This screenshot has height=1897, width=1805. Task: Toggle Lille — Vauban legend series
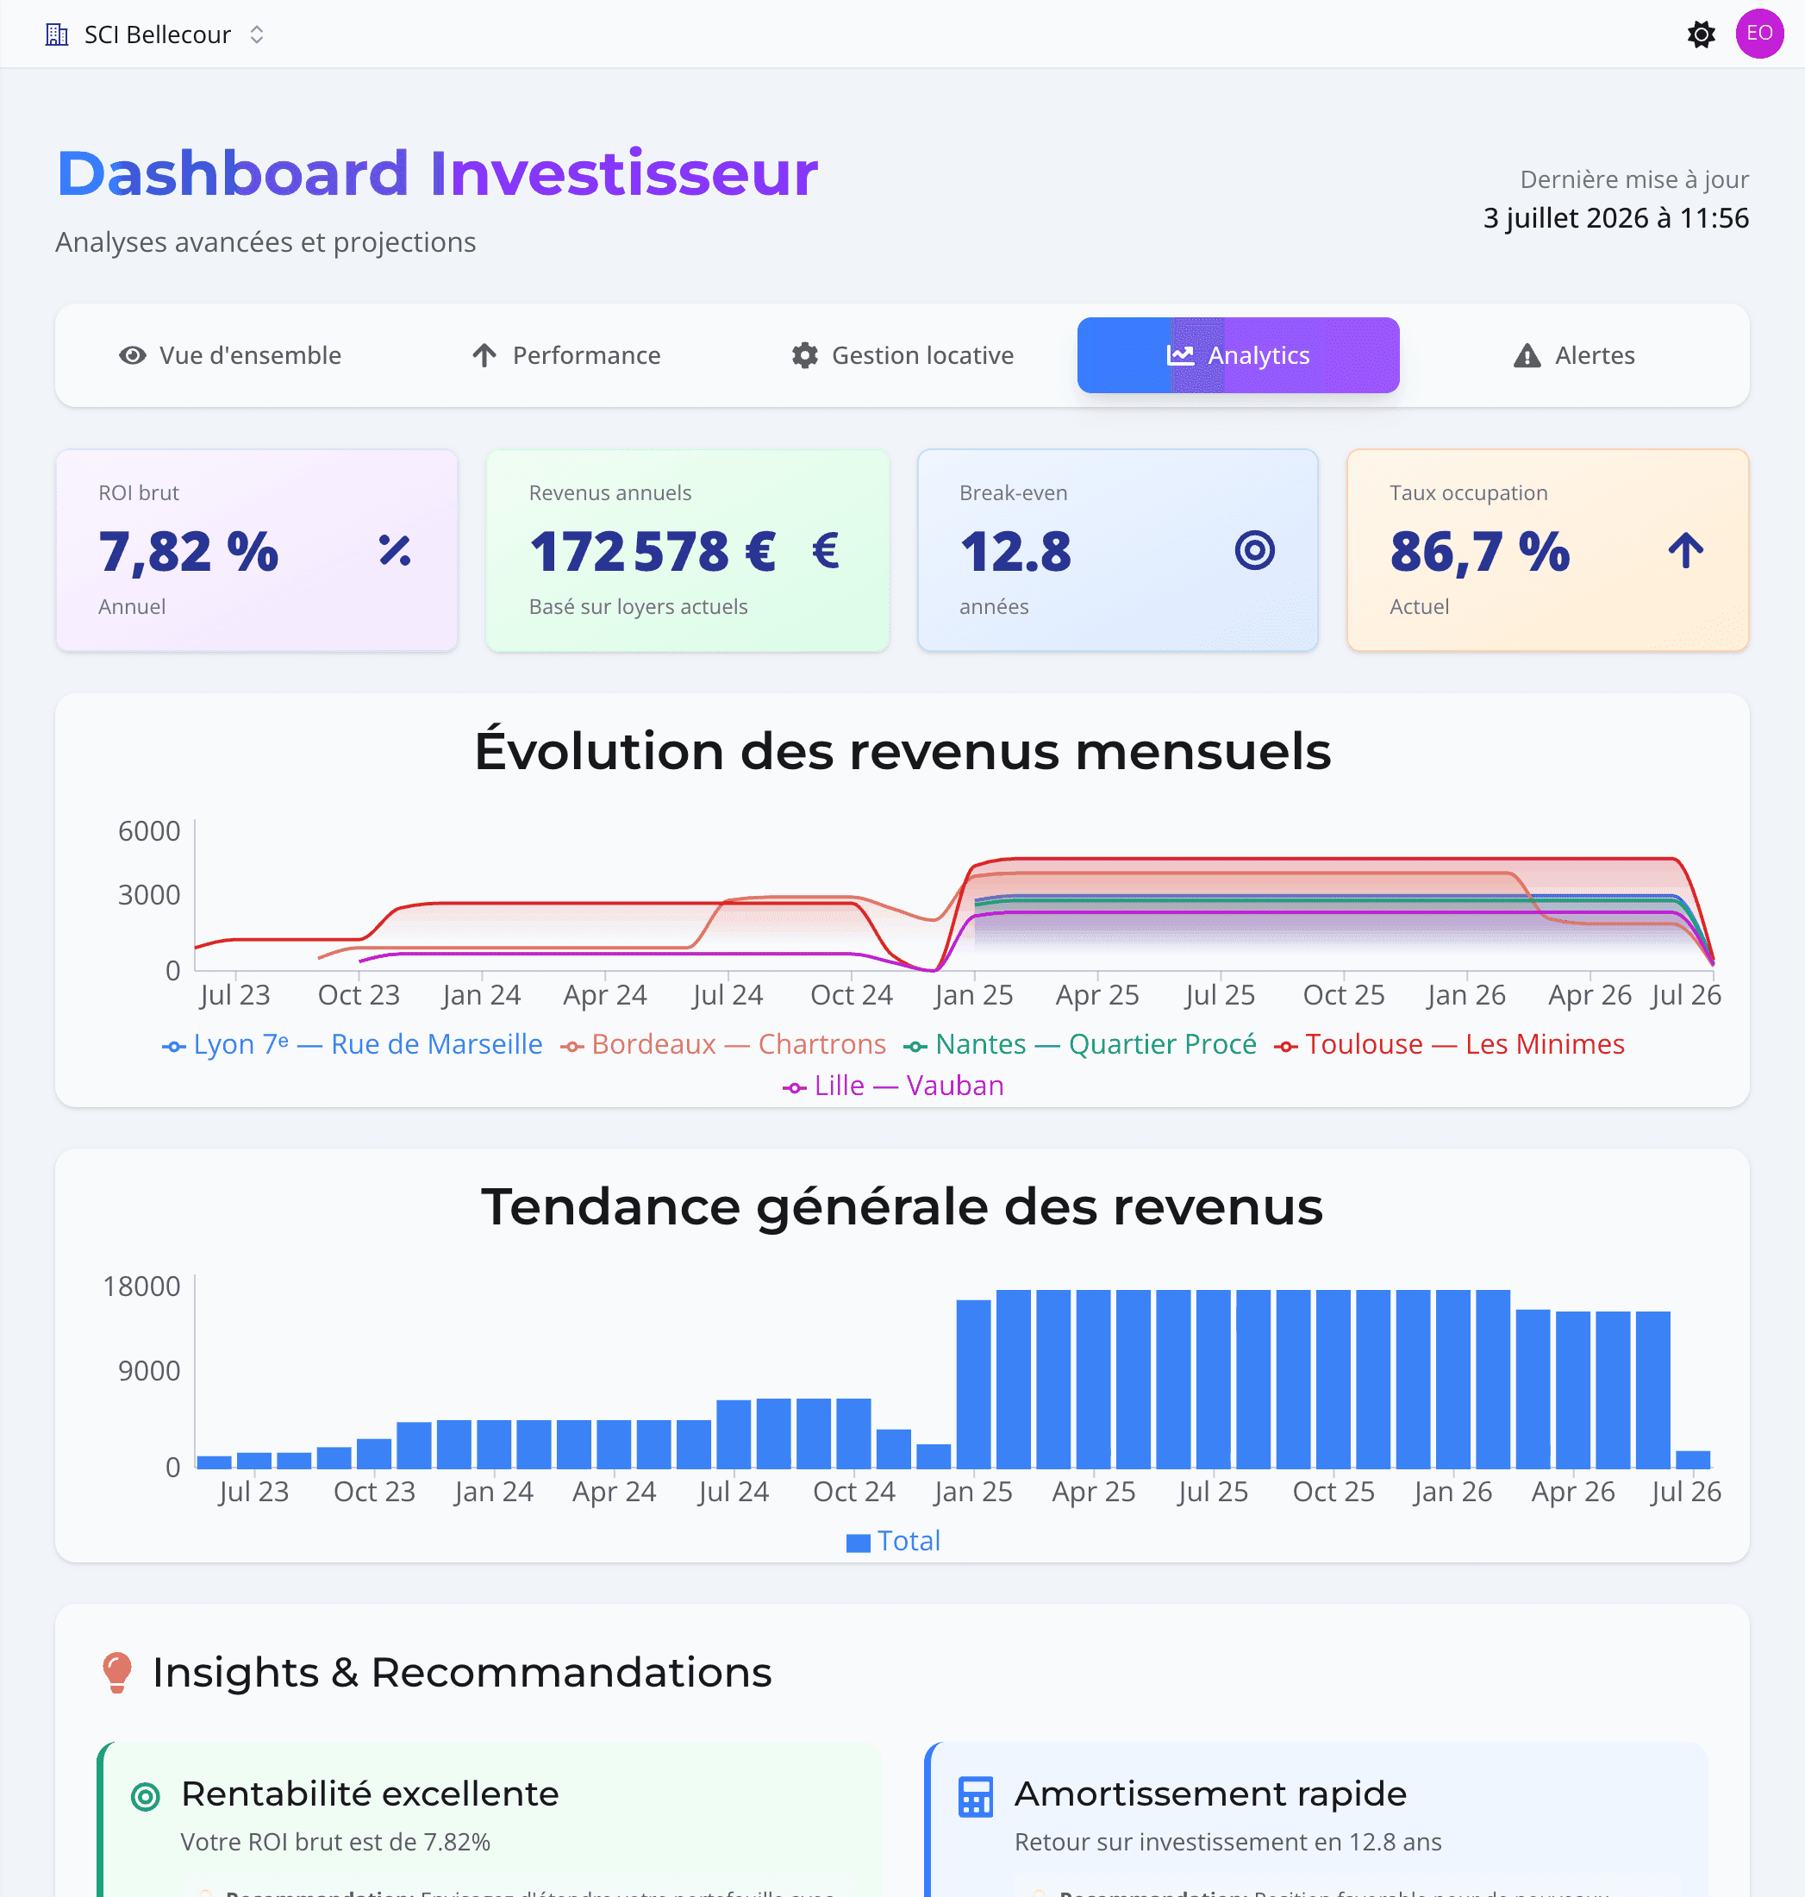tap(893, 1086)
